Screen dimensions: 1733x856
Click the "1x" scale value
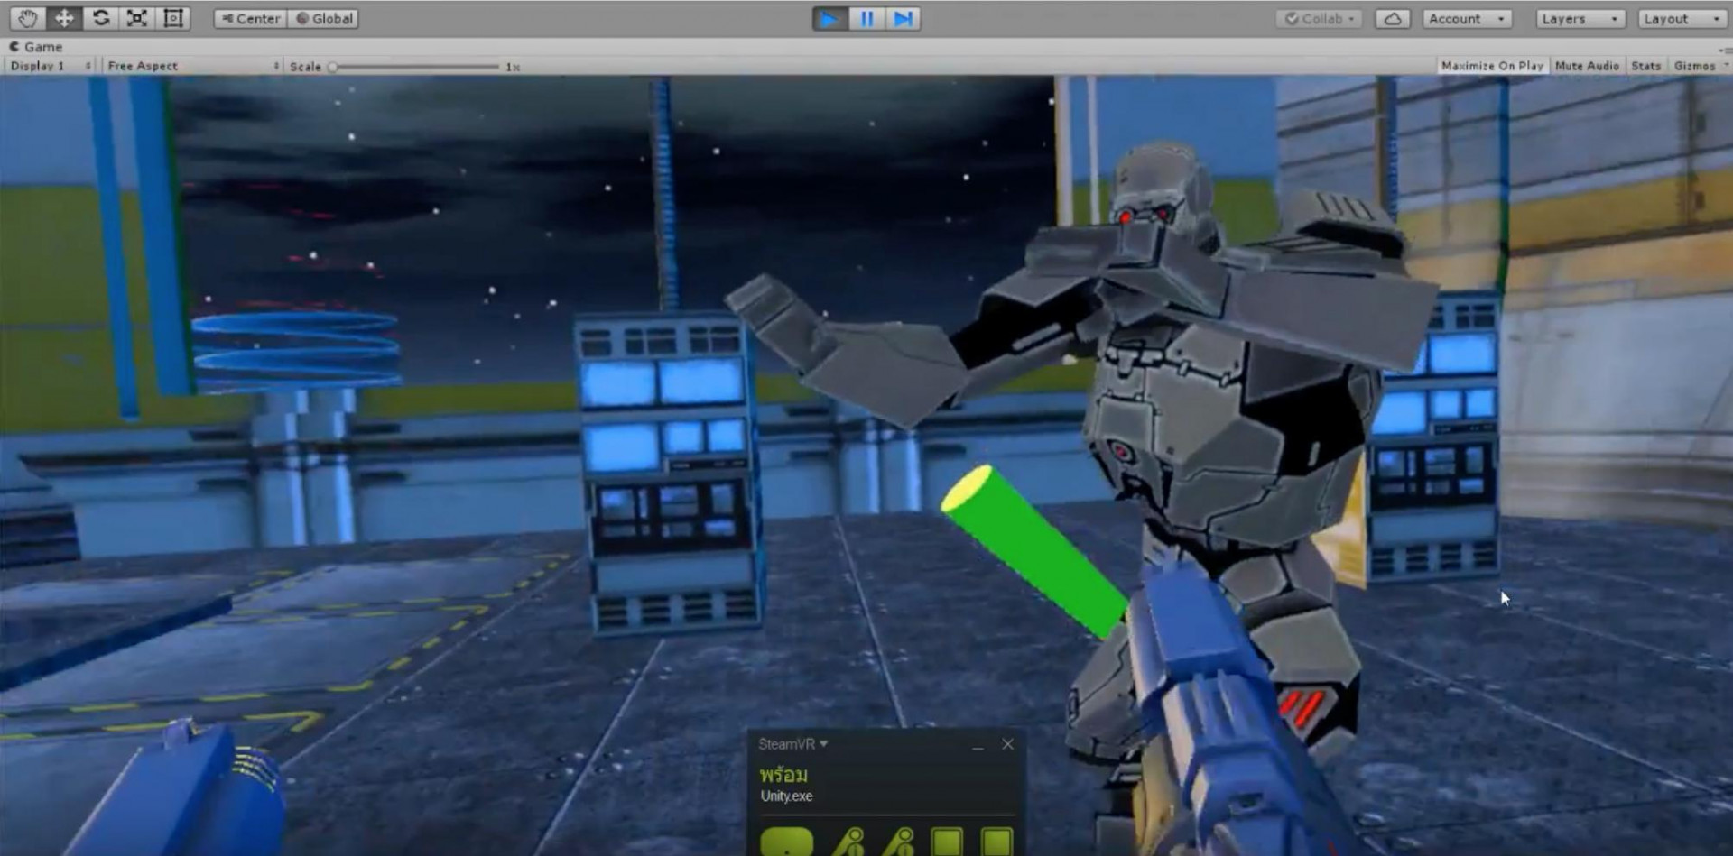tap(513, 67)
